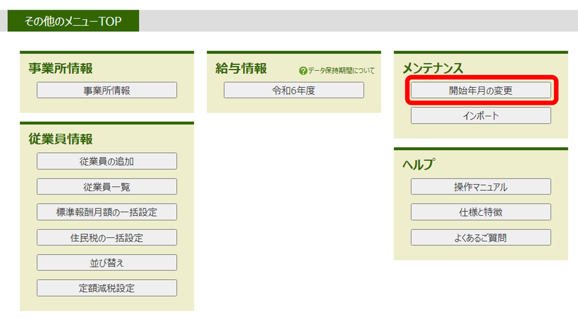Screen dimensions: 578x318
Task: Open the 事業所情報 button
Action: pyautogui.click(x=107, y=90)
